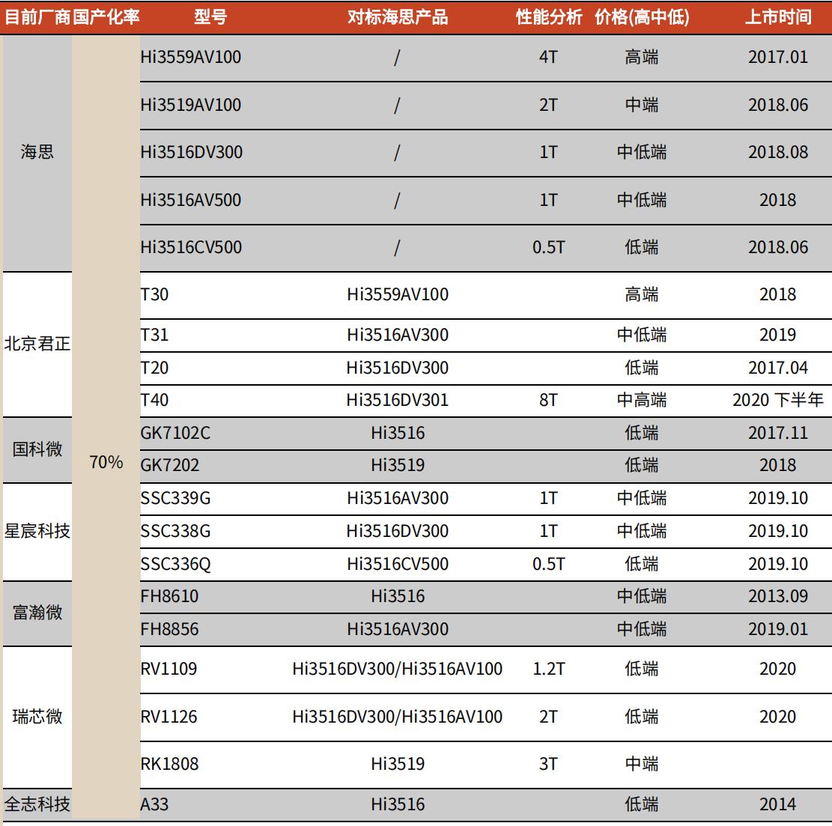Select the FH8610 model cell

click(169, 596)
